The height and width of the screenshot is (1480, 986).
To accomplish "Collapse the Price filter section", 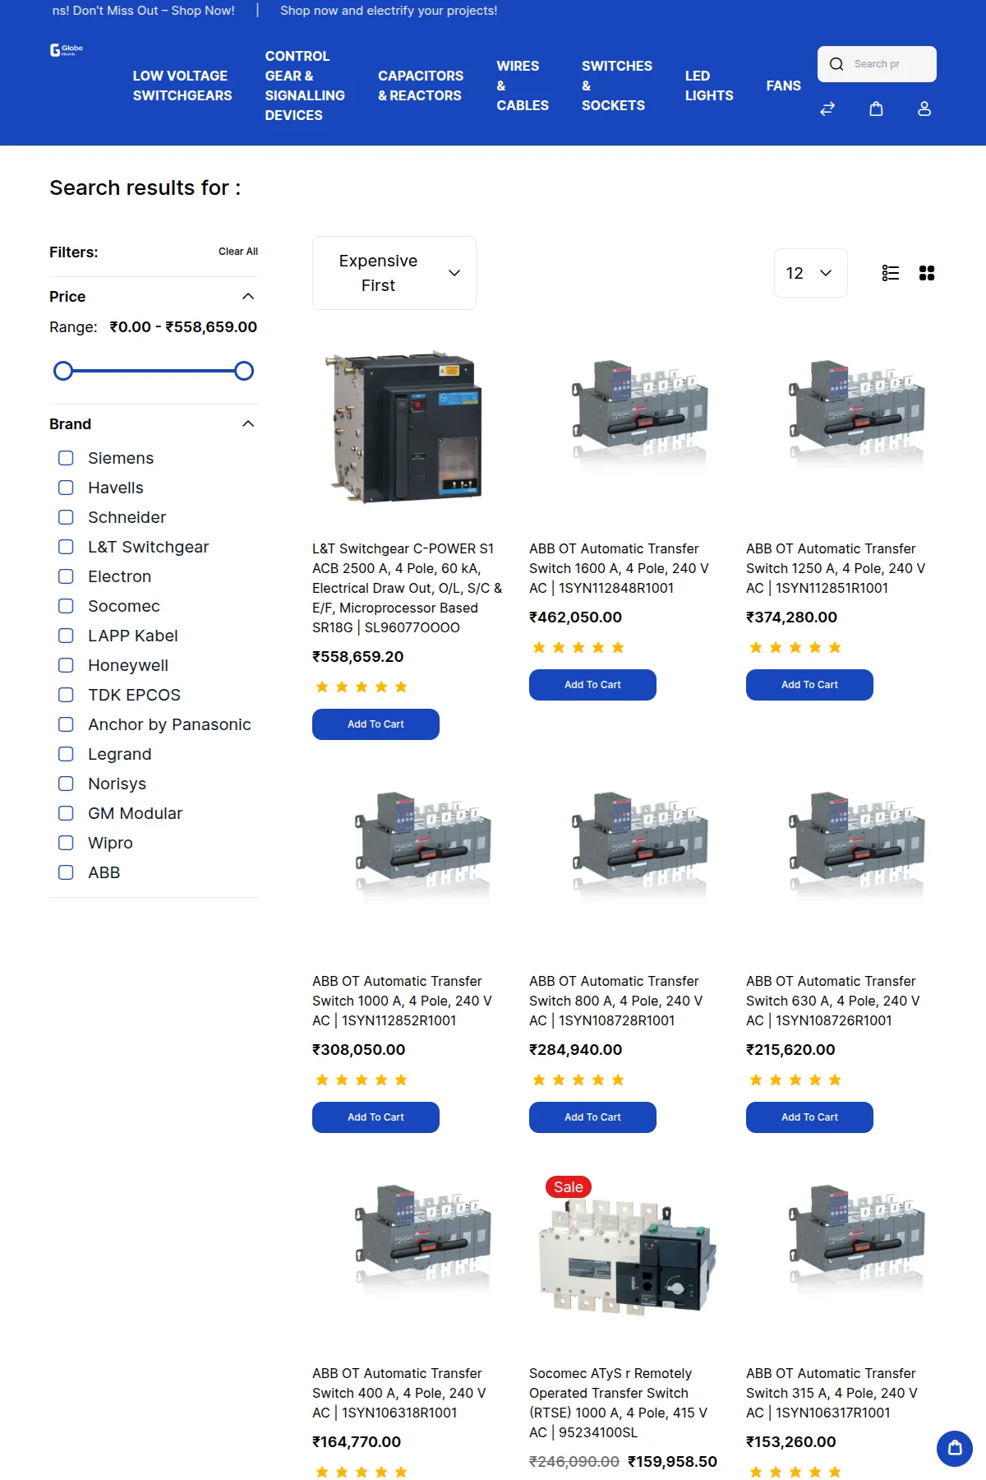I will tap(248, 296).
